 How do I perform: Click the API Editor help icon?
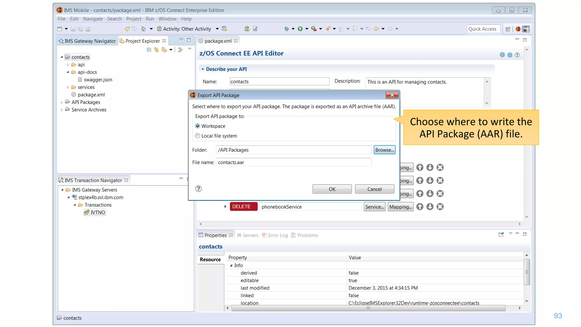(517, 55)
